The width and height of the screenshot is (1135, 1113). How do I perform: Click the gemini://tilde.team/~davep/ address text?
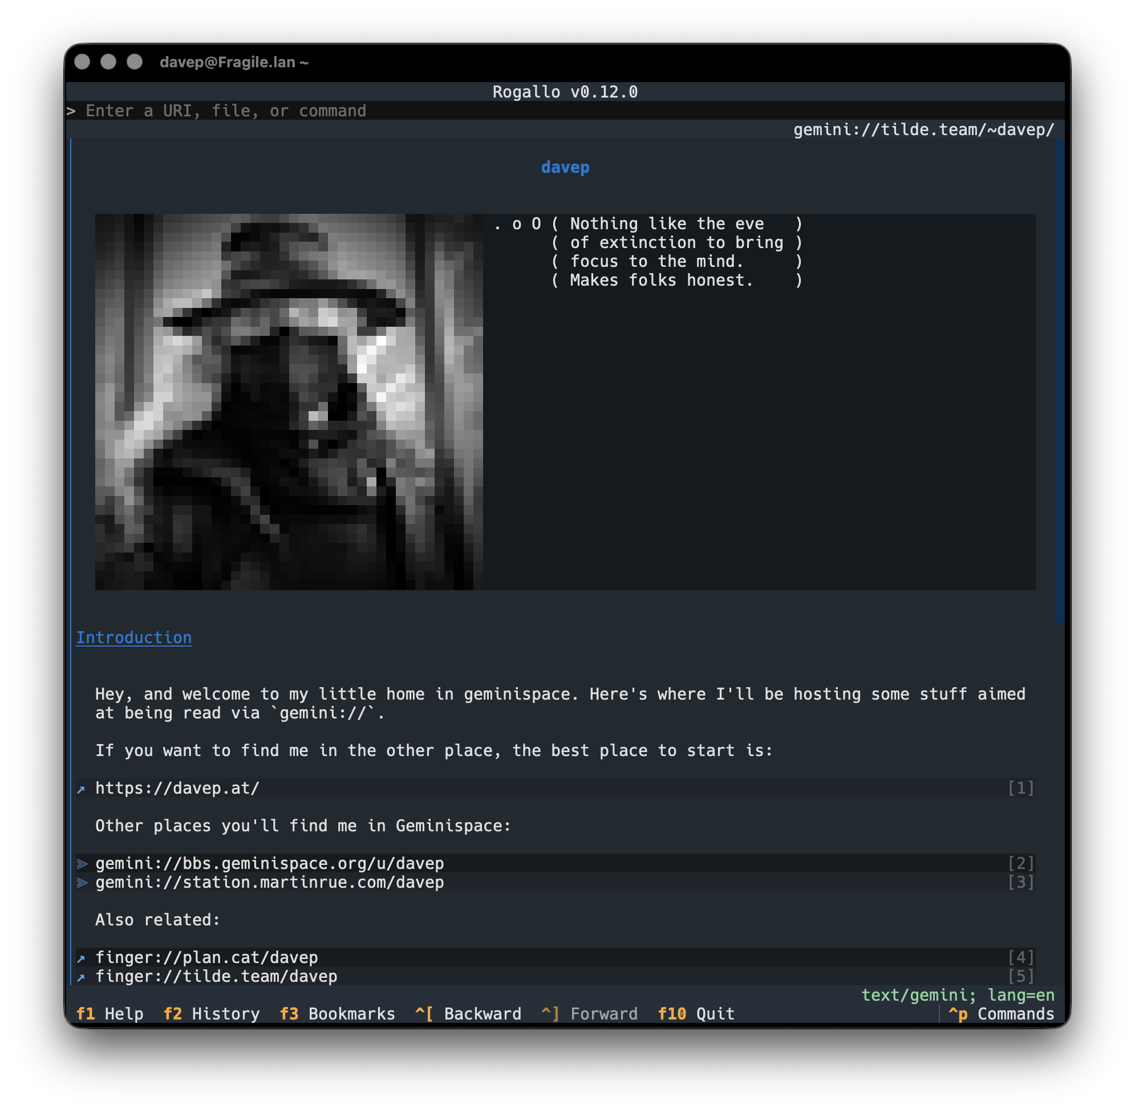[923, 129]
